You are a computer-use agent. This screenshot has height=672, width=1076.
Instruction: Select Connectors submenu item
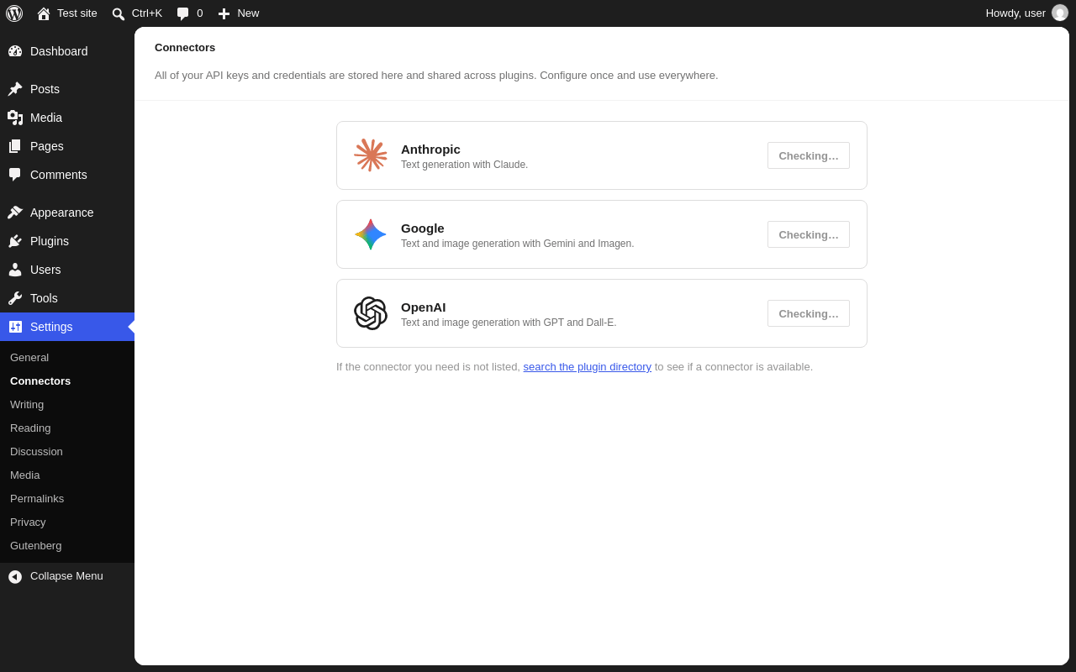(40, 381)
